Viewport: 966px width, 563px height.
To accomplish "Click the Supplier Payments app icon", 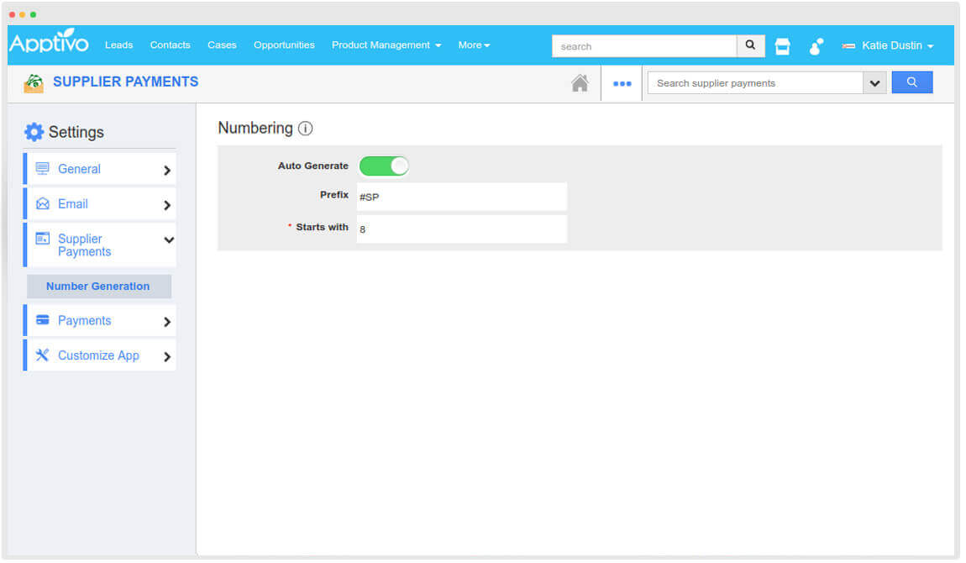I will point(34,82).
